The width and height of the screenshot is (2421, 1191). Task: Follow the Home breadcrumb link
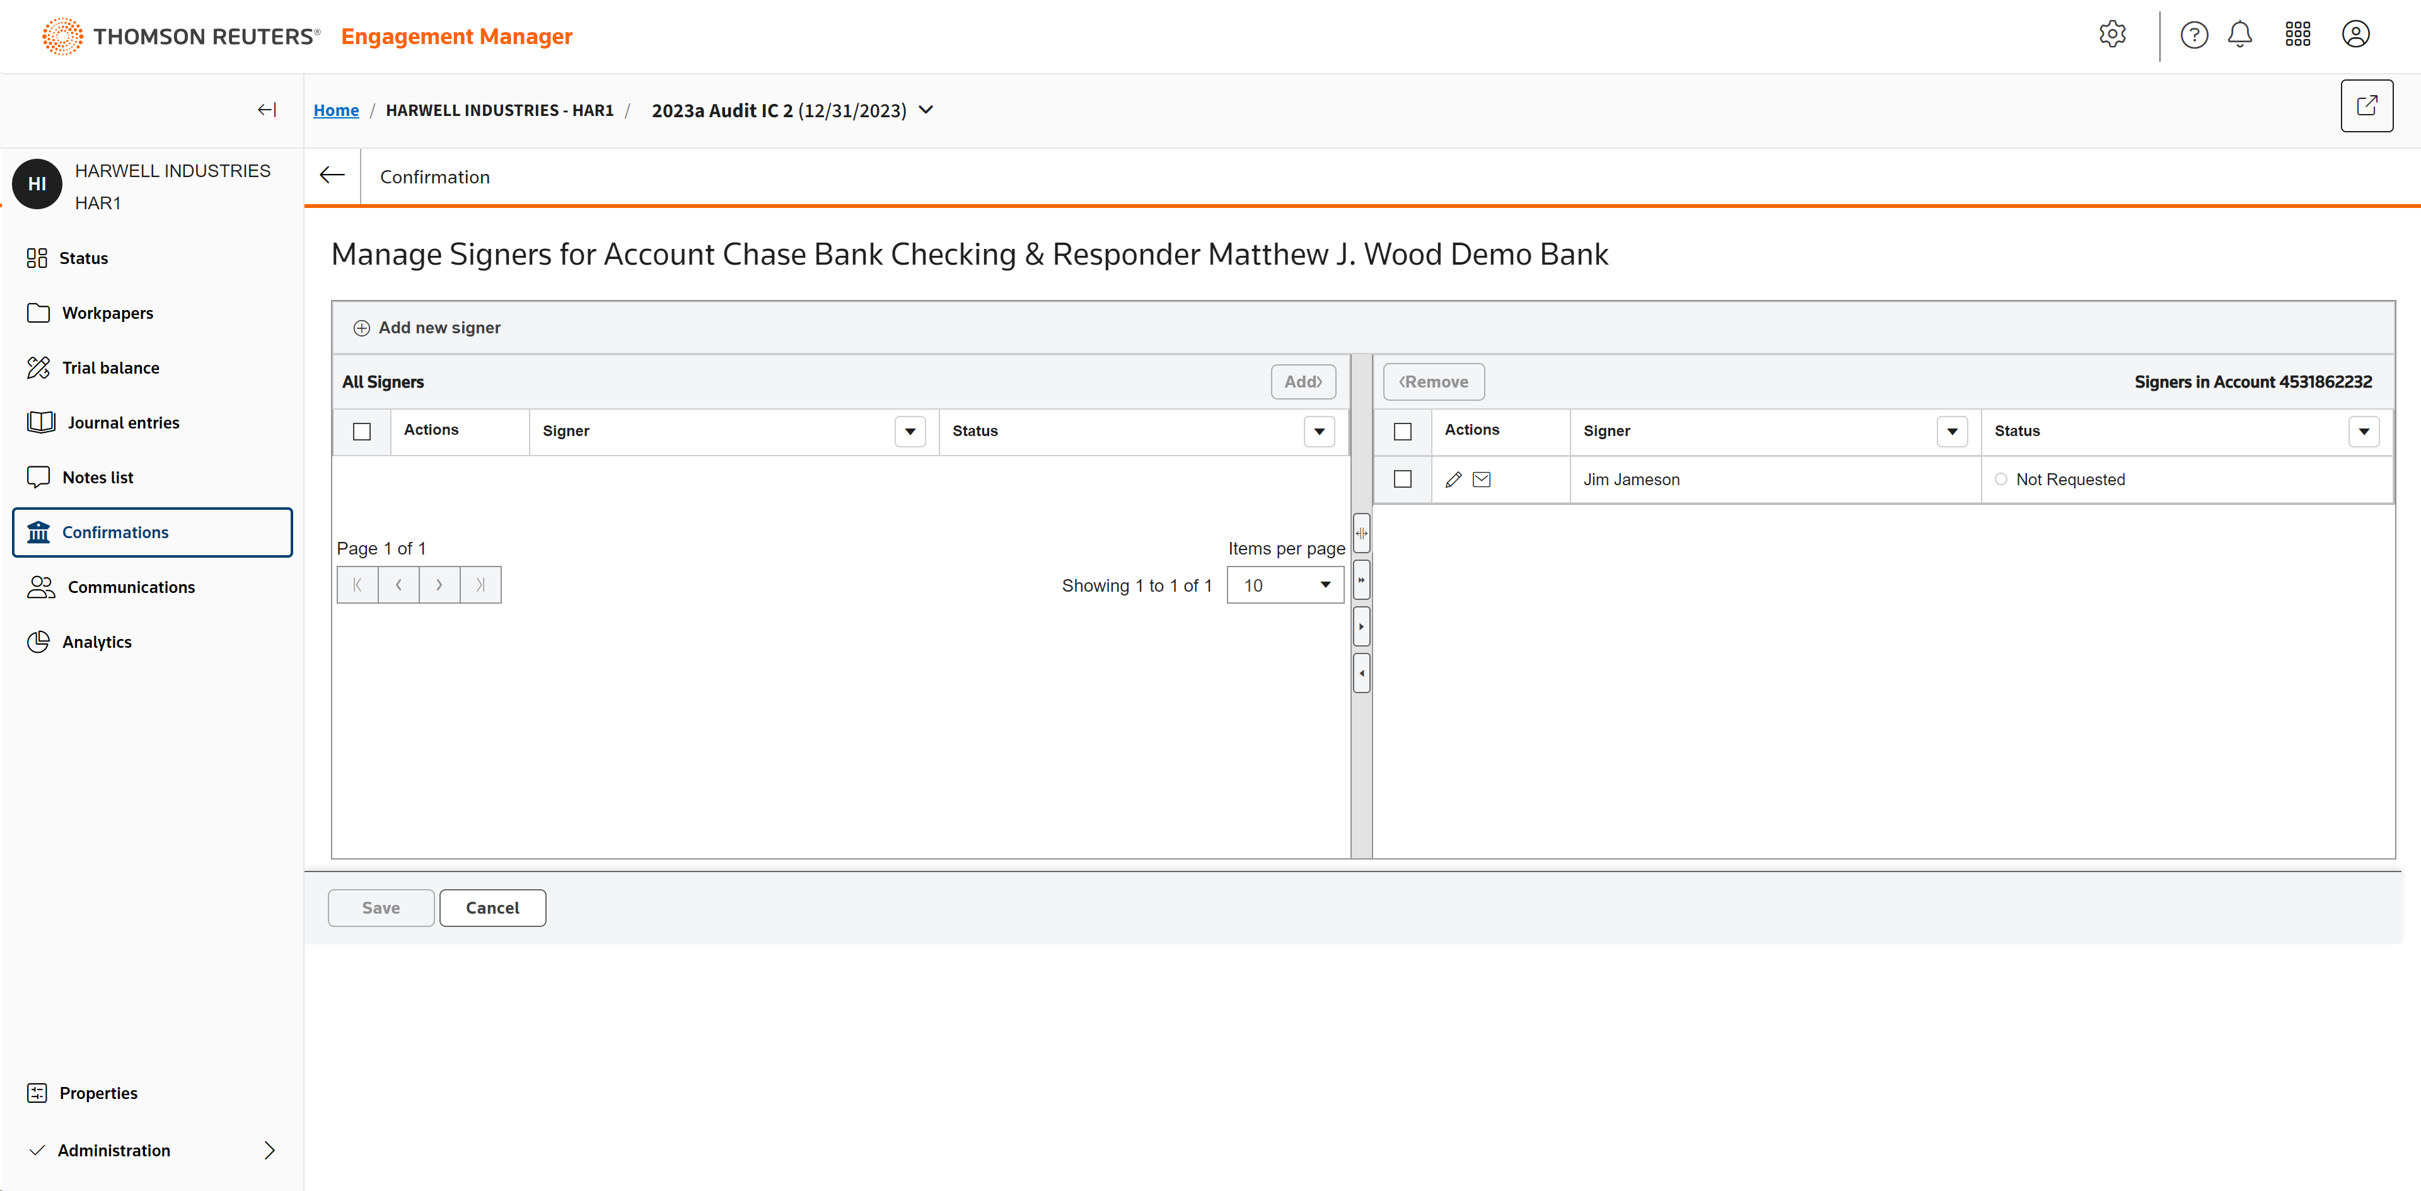pos(335,110)
